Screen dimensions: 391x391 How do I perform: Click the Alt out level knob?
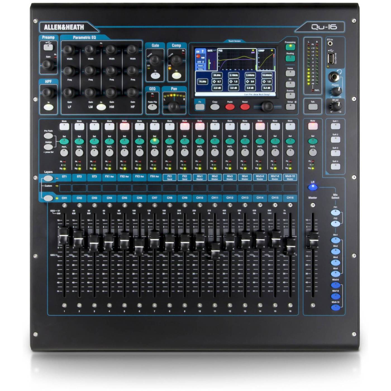336,106
